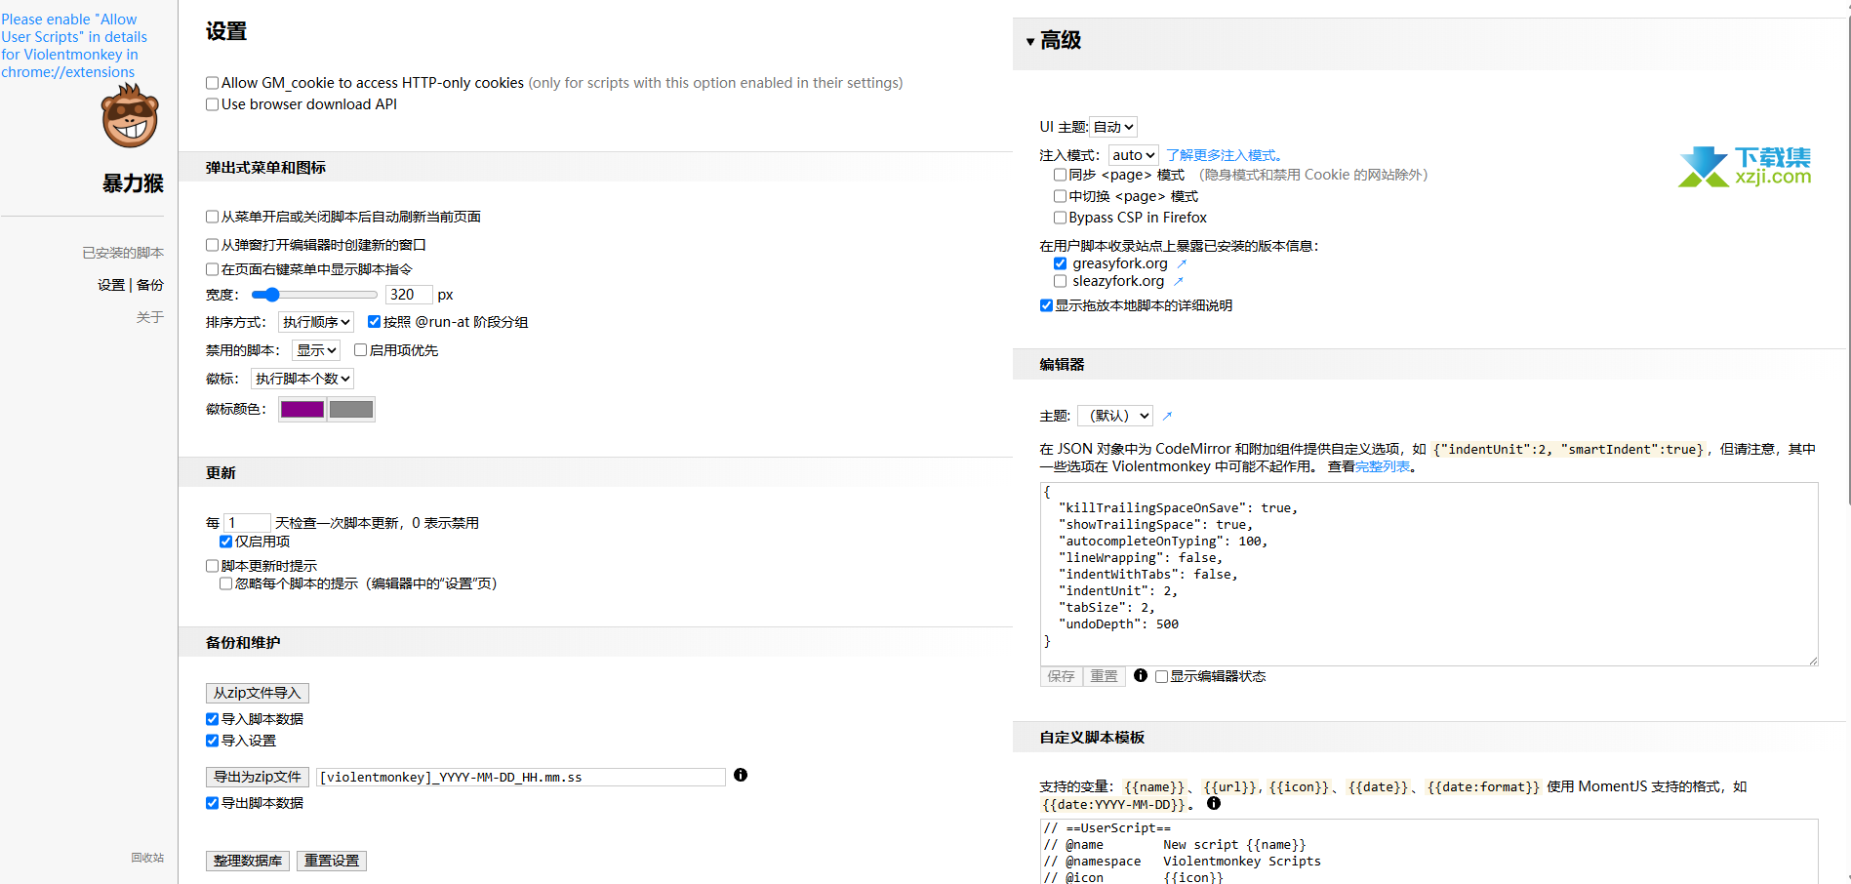Open 排序方式 dropdown showing 执行顺序
This screenshot has height=884, width=1851.
click(x=316, y=322)
